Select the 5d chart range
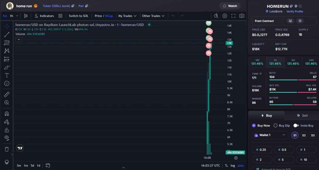Viewport: 319px width, 170px height. 32,165
